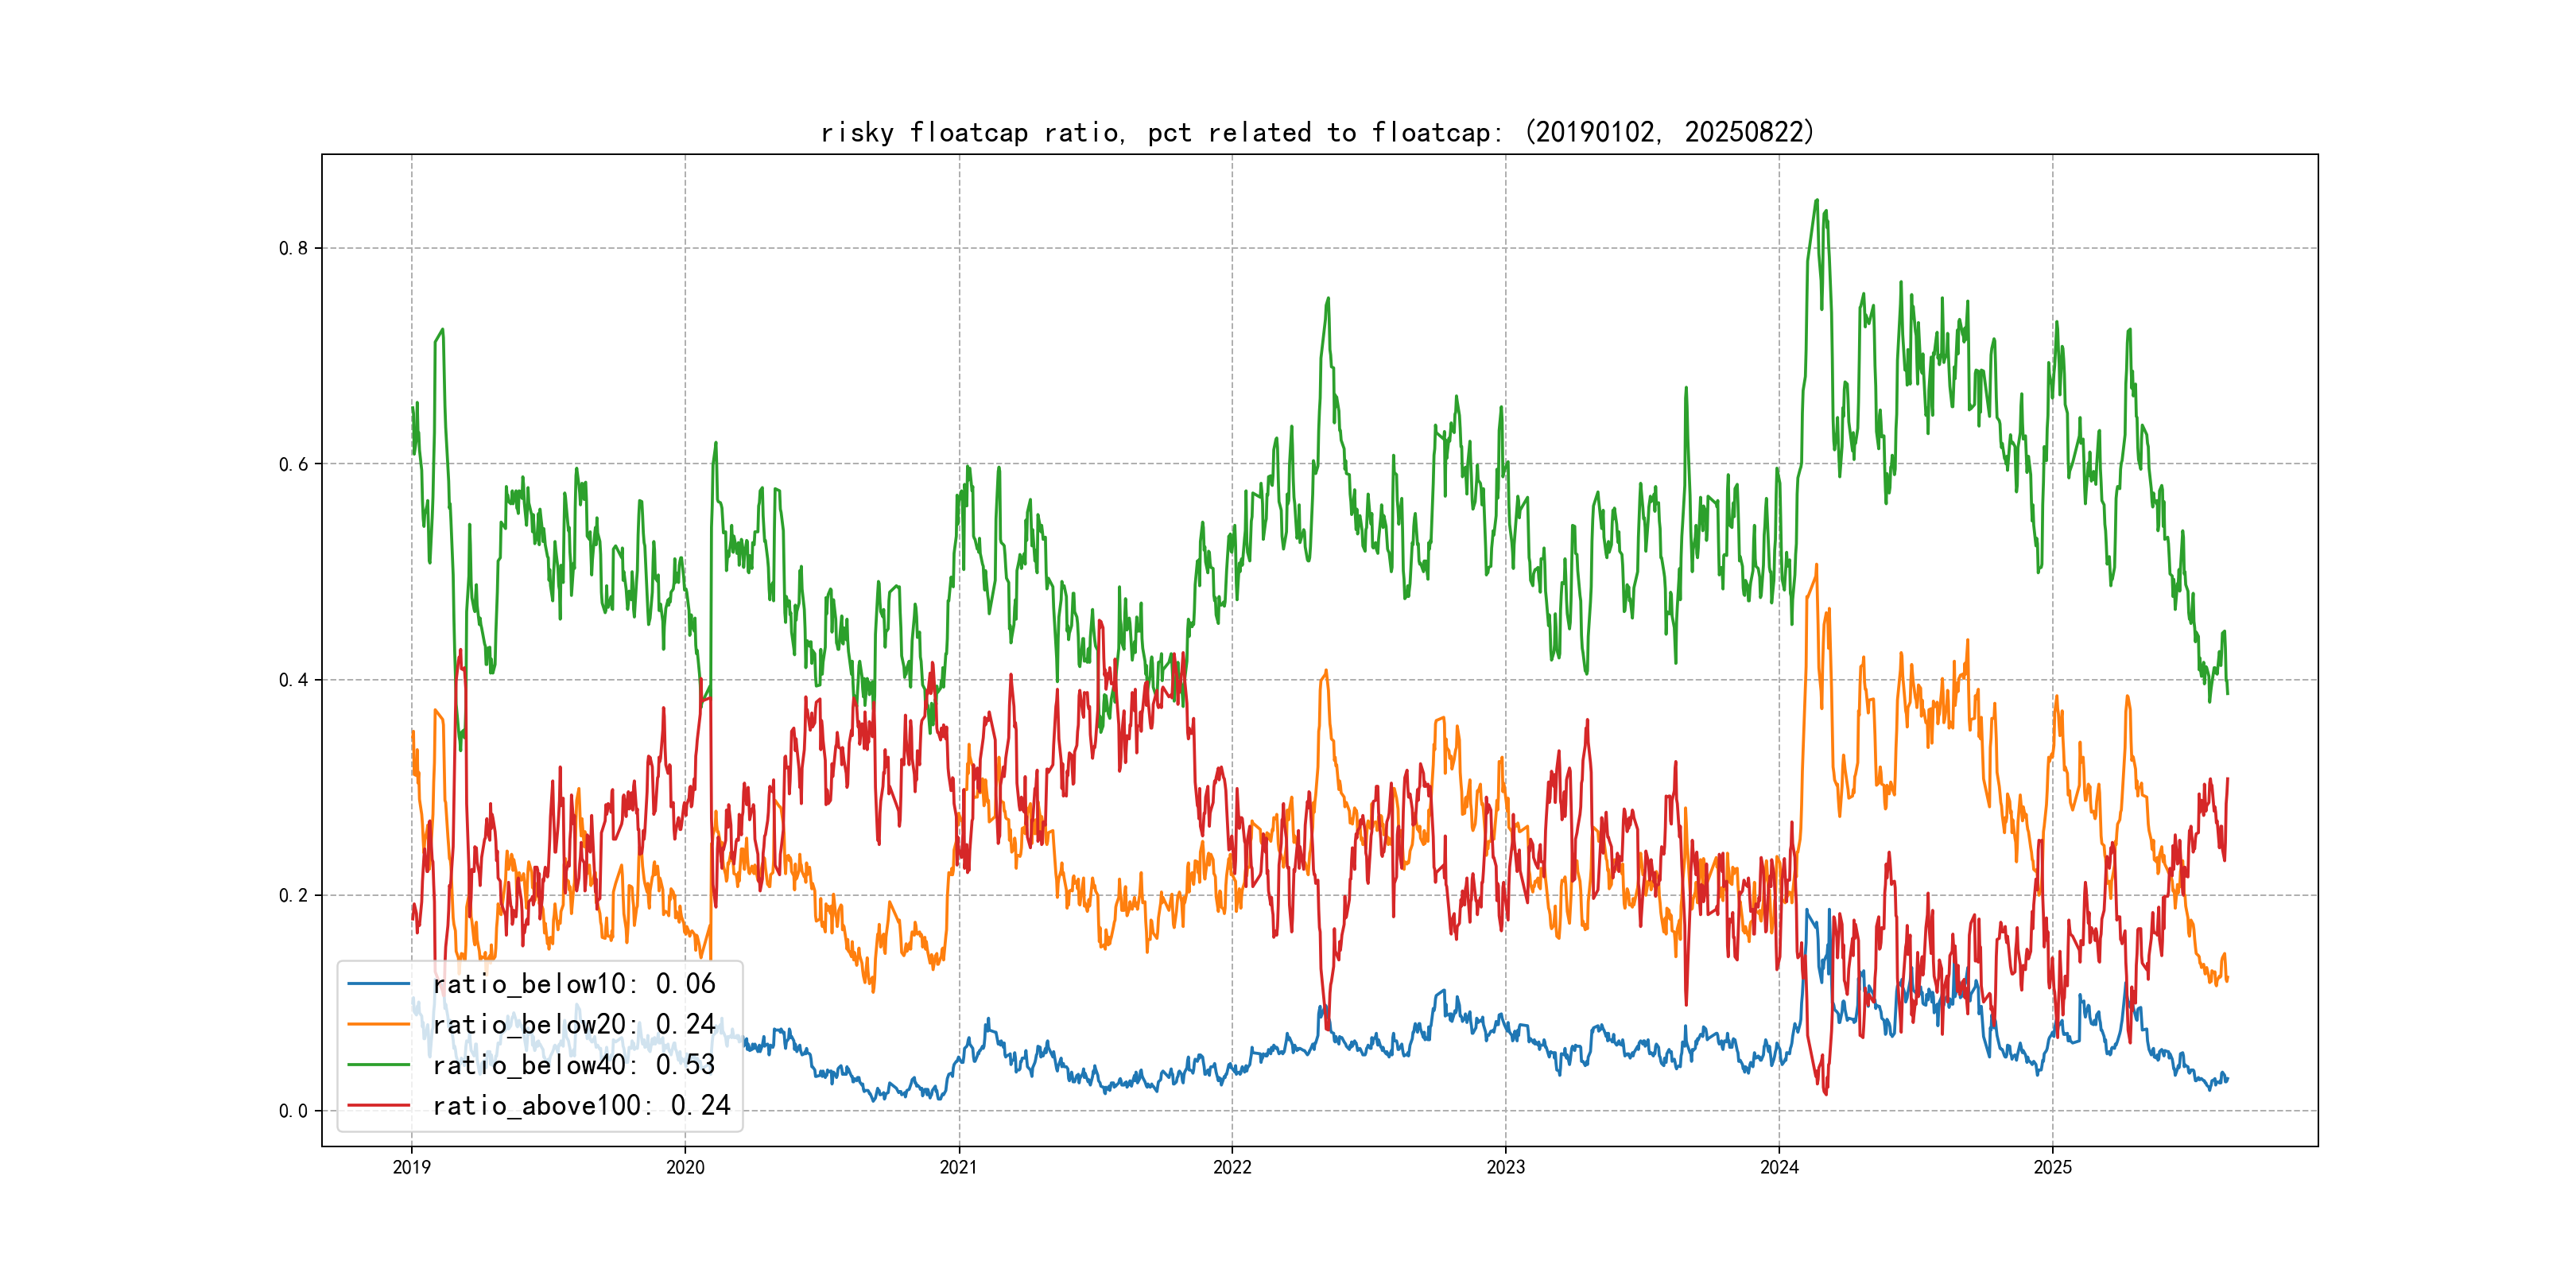Select the 'ratio_below20: 0.24' legend label
This screenshot has width=2576, height=1288.
pyautogui.click(x=574, y=1024)
